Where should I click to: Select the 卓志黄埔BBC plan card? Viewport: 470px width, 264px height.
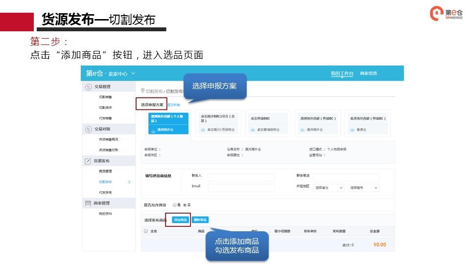click(x=268, y=123)
